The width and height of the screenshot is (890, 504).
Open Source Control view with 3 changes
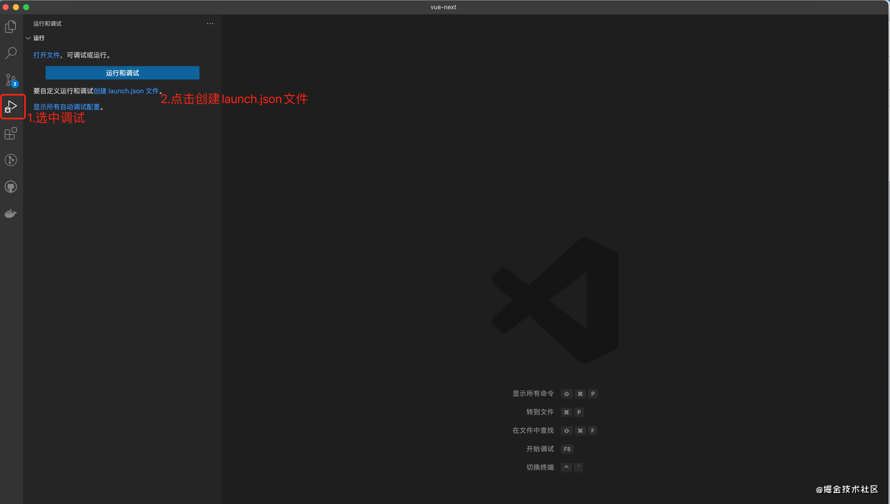12,80
